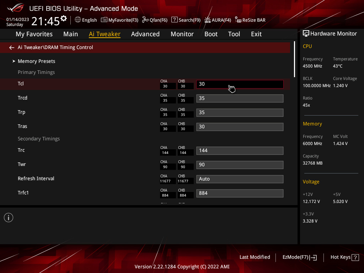
Task: Open Qfan(F6) fan control icon
Action: 145,20
